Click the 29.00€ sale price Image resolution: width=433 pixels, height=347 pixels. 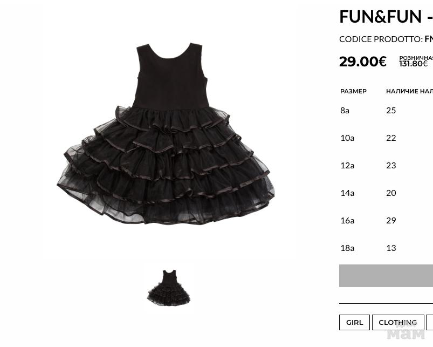pos(362,62)
